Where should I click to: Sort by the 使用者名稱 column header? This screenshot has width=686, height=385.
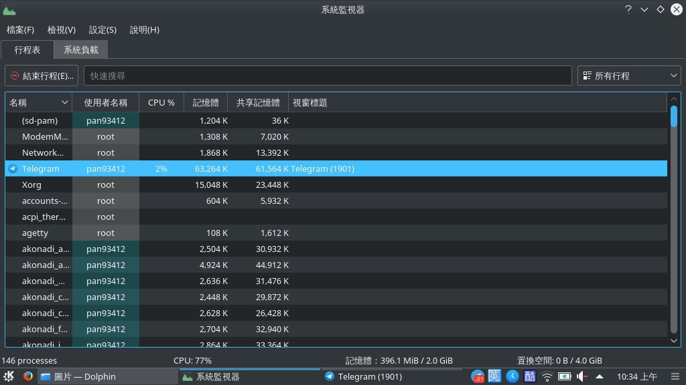coord(105,102)
